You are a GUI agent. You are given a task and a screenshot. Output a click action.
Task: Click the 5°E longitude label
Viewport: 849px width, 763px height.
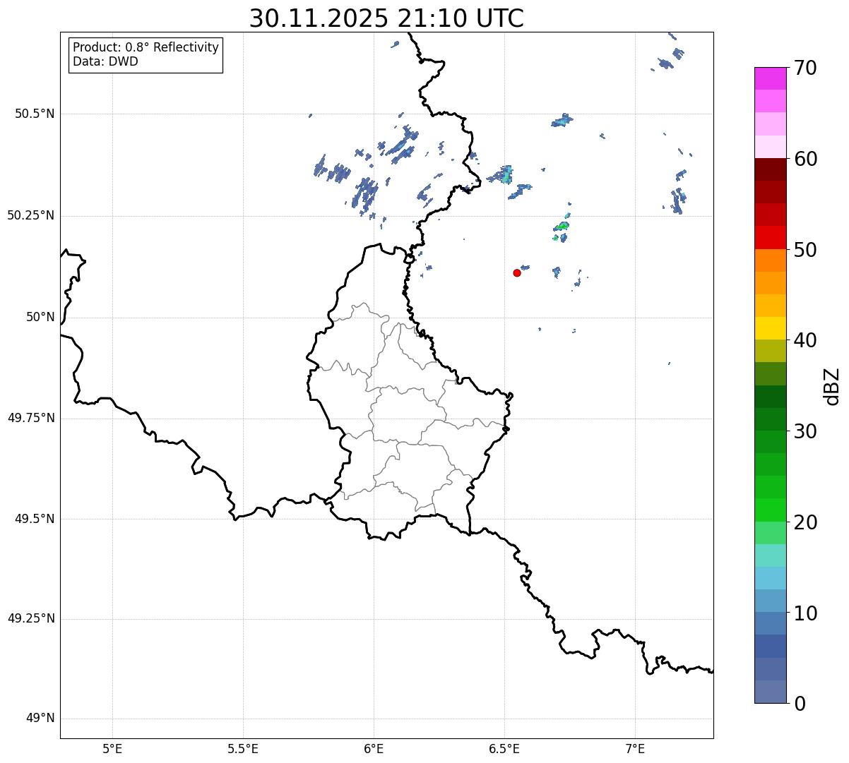pos(112,748)
